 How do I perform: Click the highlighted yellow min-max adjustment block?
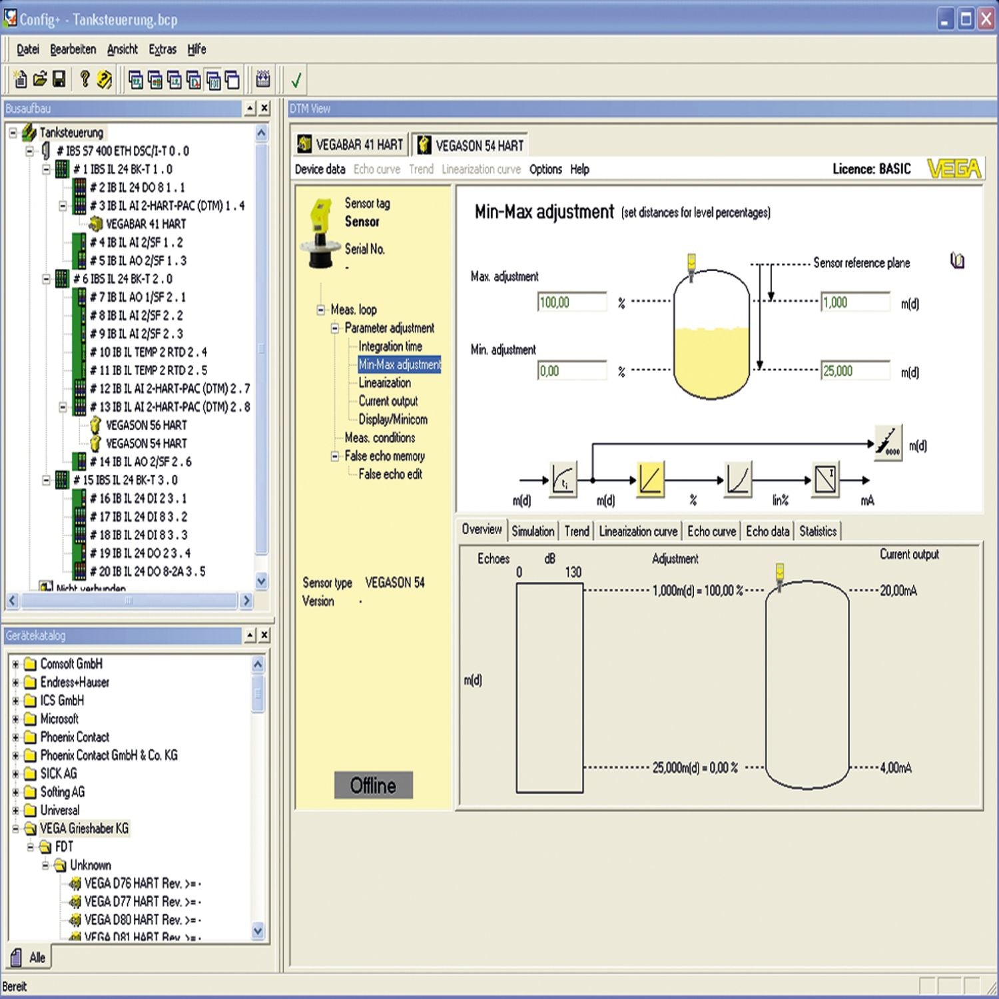point(650,480)
